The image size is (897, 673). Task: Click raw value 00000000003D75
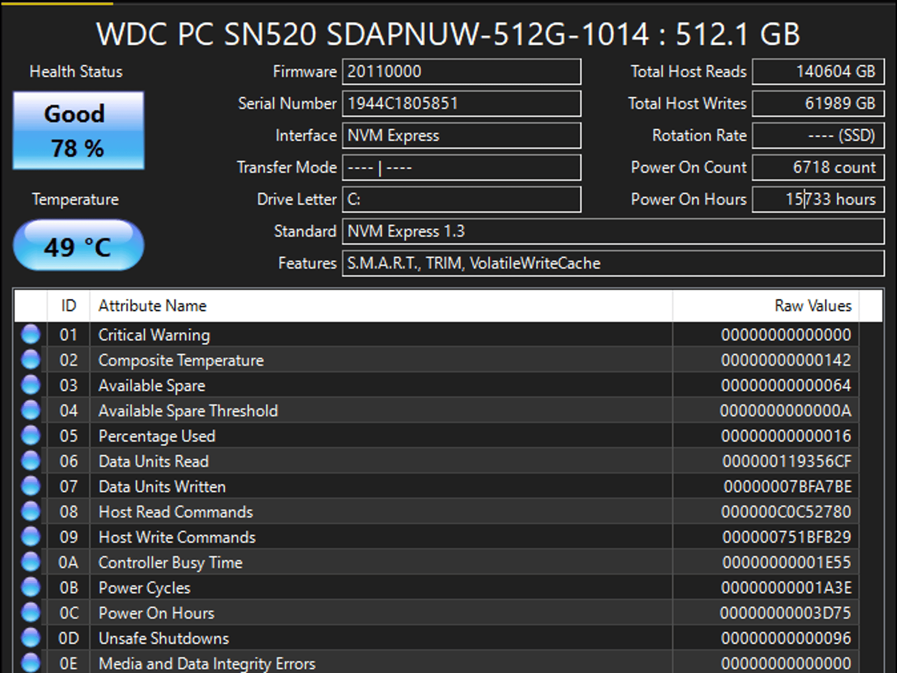click(786, 613)
